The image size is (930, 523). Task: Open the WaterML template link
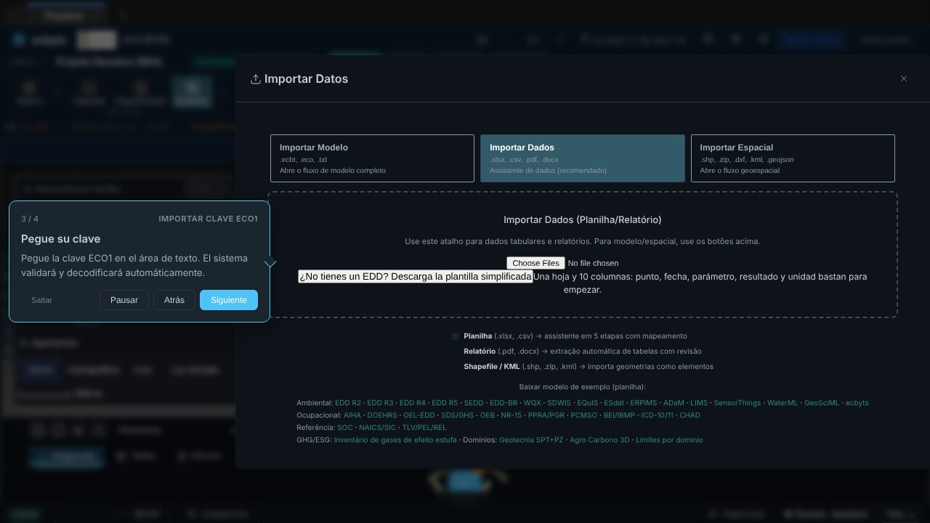pos(783,402)
